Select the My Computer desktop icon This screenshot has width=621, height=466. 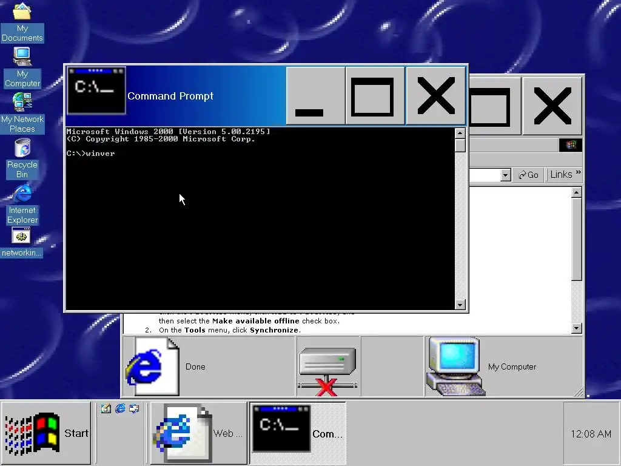pyautogui.click(x=22, y=67)
